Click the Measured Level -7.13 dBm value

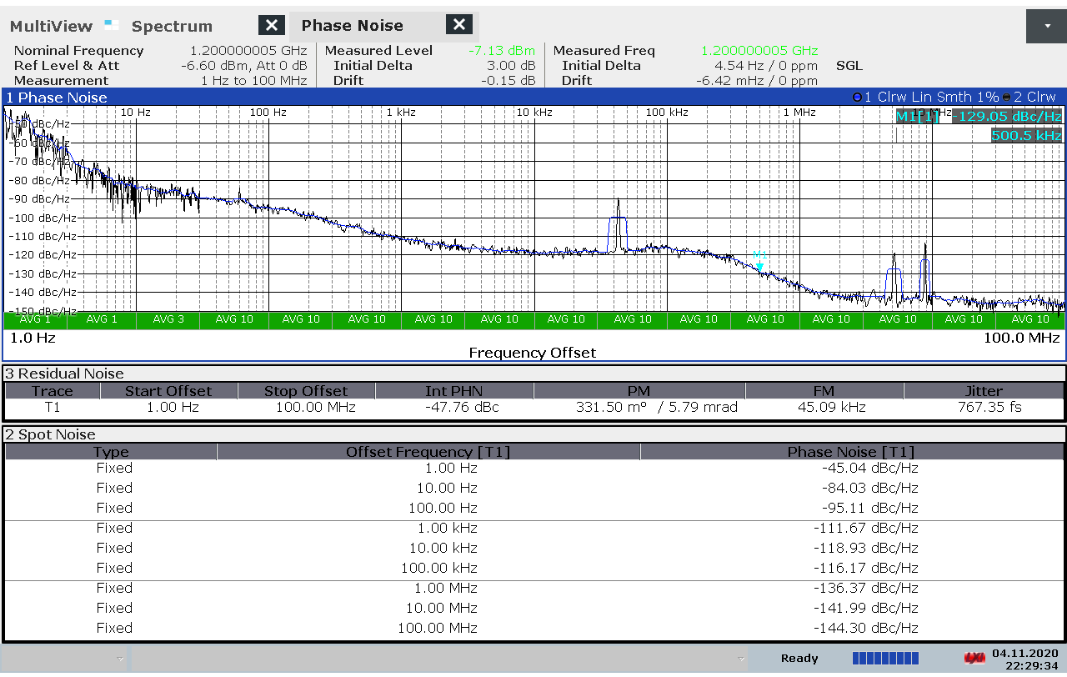(x=502, y=50)
